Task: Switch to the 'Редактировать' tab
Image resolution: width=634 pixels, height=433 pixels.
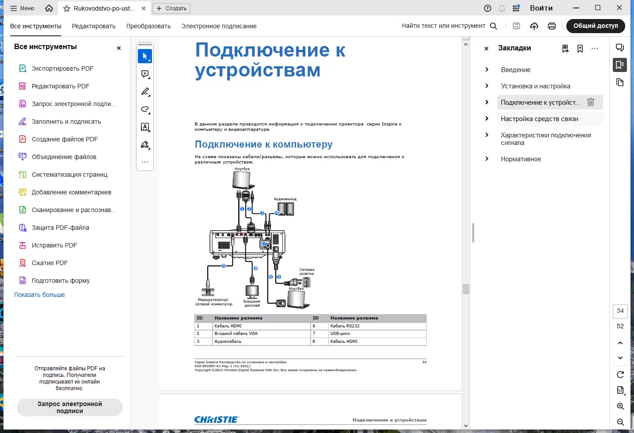Action: point(94,26)
